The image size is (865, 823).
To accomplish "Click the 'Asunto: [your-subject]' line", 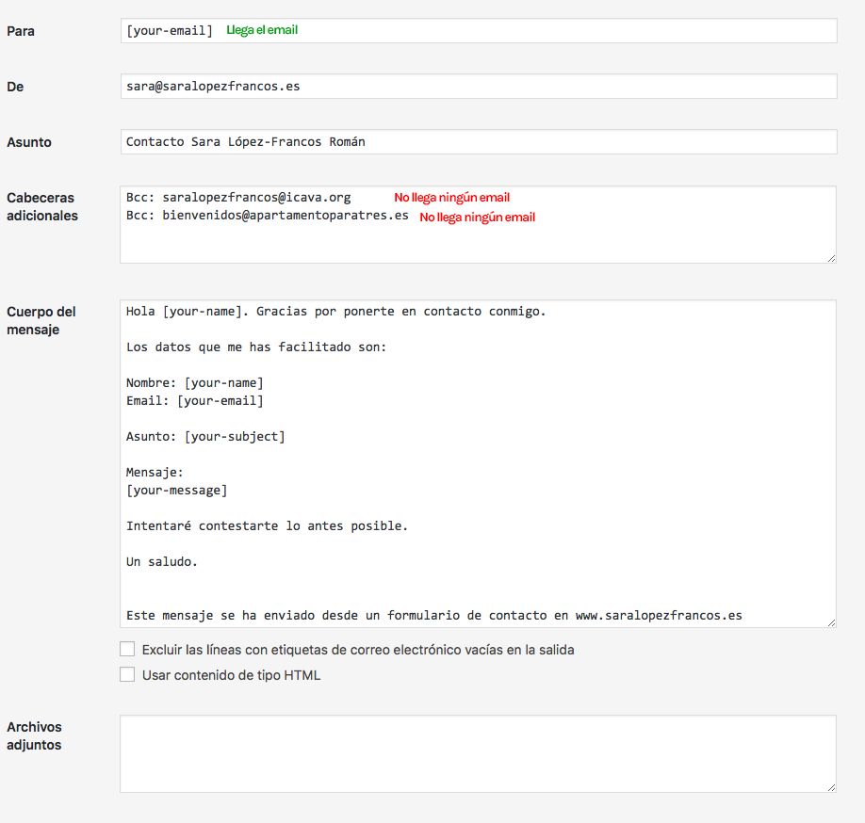I will pos(205,437).
